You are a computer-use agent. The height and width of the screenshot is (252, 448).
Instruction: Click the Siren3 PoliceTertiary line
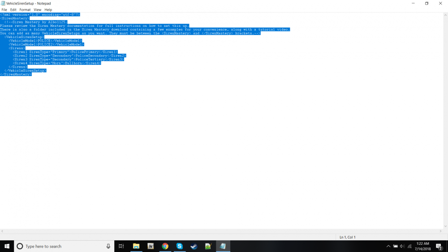tap(68, 60)
